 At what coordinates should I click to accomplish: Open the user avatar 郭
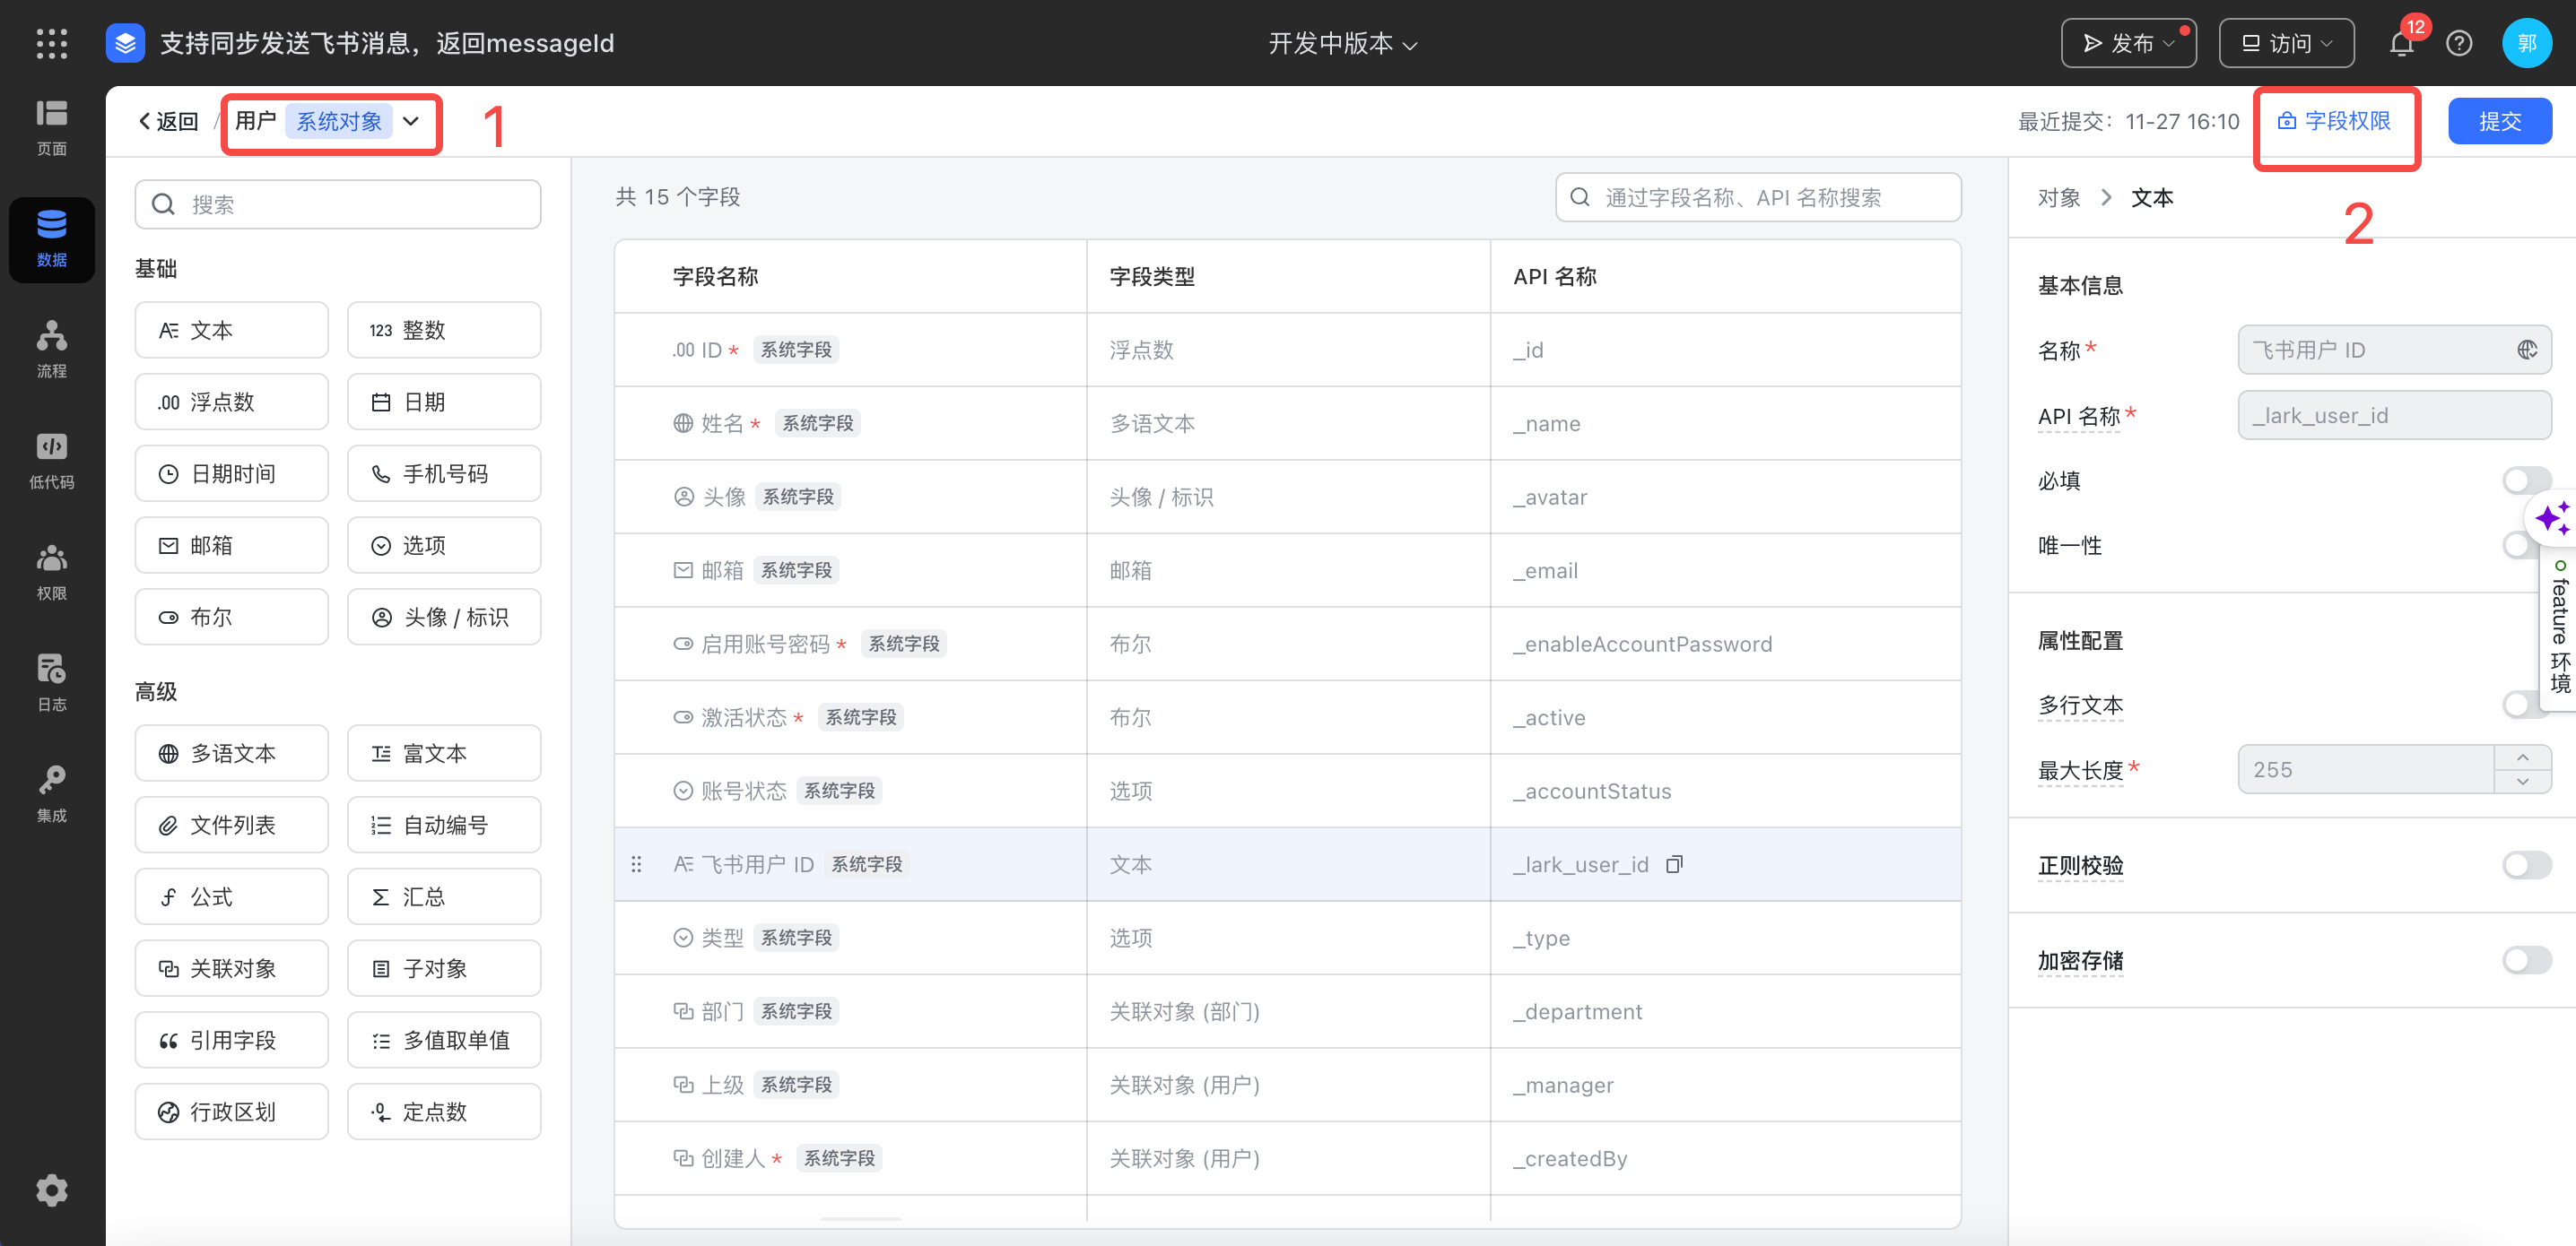[2526, 43]
